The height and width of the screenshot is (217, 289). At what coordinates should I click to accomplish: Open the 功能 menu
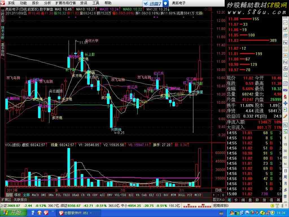click(x=23, y=3)
